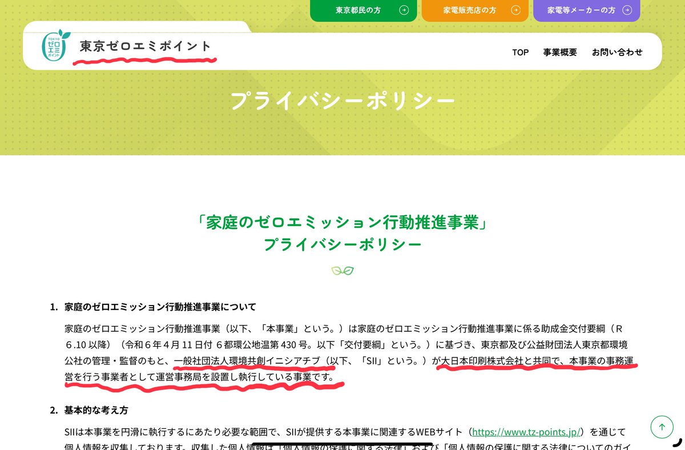The height and width of the screenshot is (450, 685).
Task: Click the 東京ゼロエミポイント site title
Action: pos(146,47)
